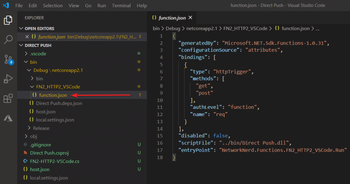This screenshot has height=184, width=350.
Task: Click the git icon beside .gitignore
Action: [x=25, y=145]
